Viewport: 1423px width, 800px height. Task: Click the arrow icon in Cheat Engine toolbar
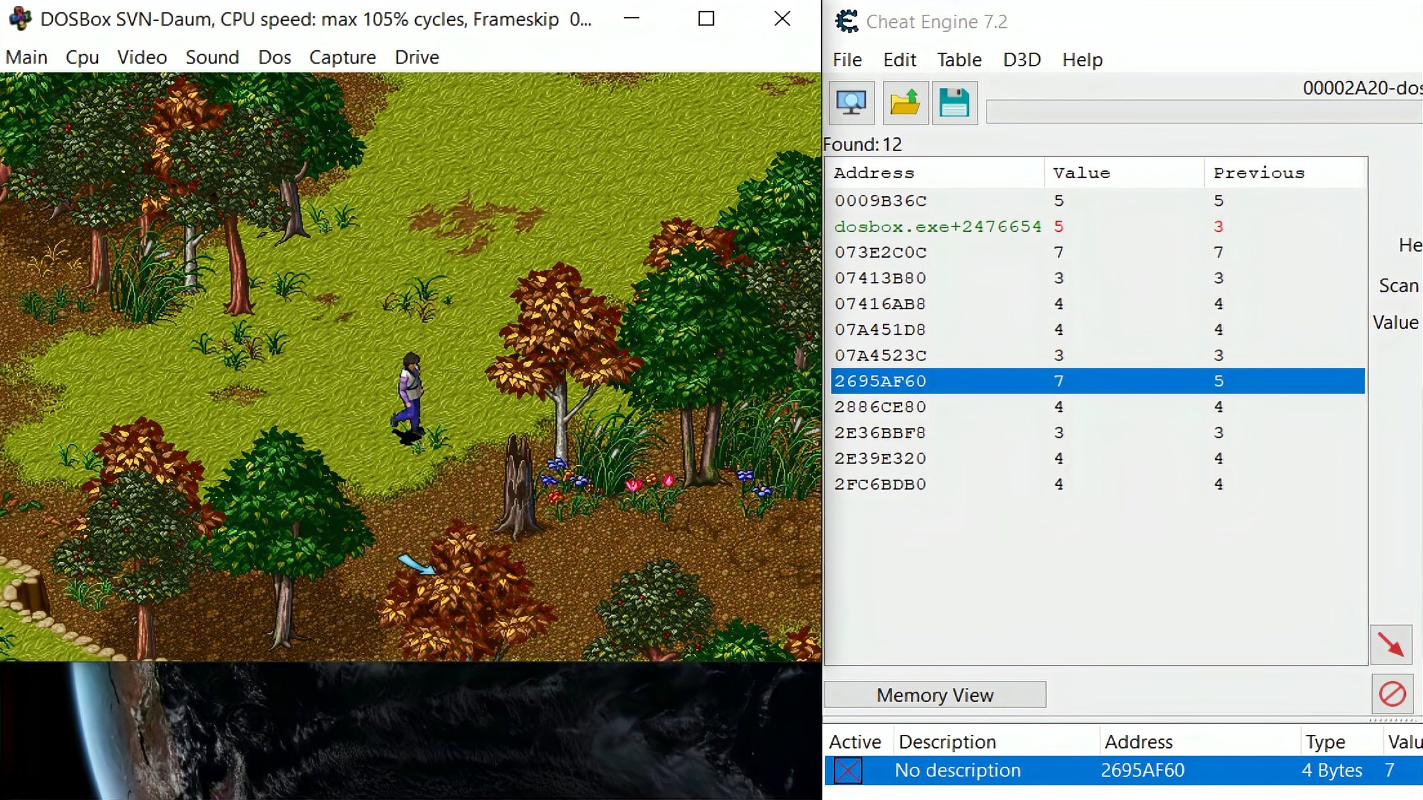(1392, 645)
